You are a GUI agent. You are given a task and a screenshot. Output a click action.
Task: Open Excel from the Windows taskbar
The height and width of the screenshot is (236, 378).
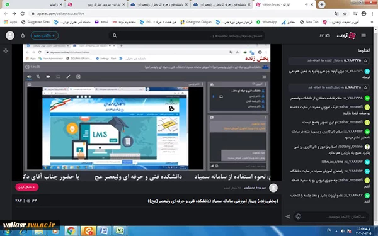120,231
